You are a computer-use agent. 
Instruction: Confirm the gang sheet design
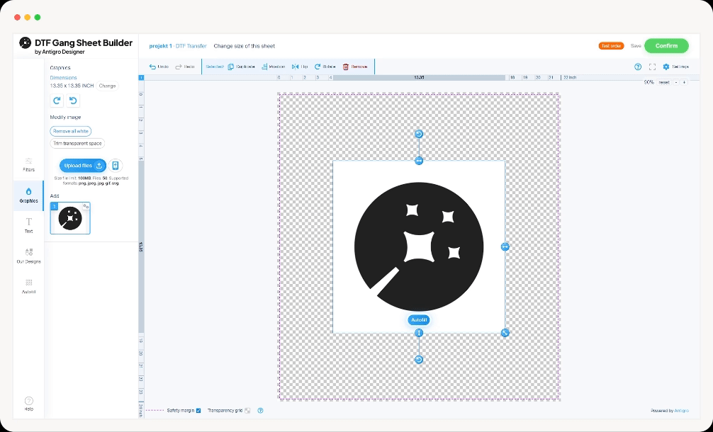click(x=666, y=45)
